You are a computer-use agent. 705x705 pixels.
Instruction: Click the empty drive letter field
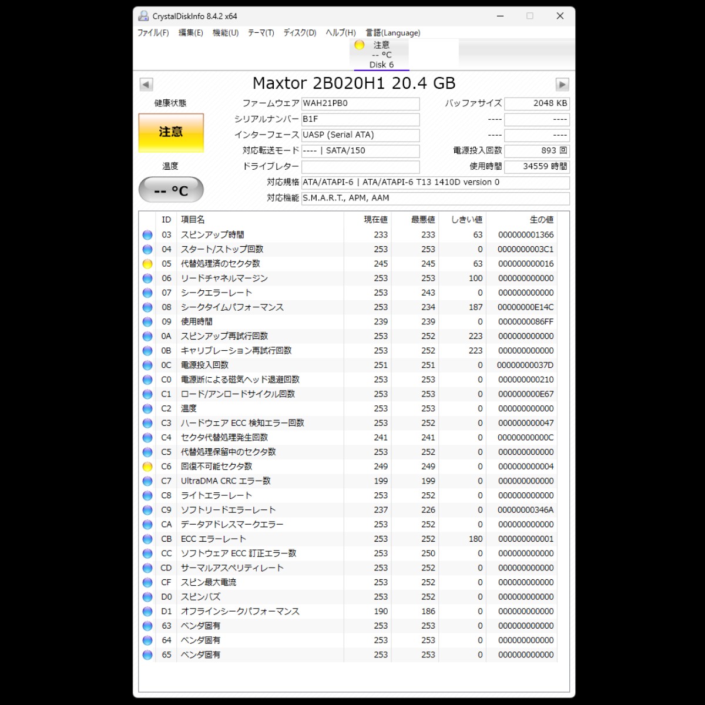pyautogui.click(x=360, y=167)
